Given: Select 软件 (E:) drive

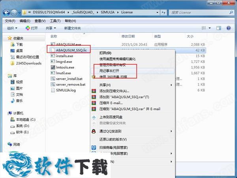Looking at the screenshot, I should pyautogui.click(x=22, y=132).
